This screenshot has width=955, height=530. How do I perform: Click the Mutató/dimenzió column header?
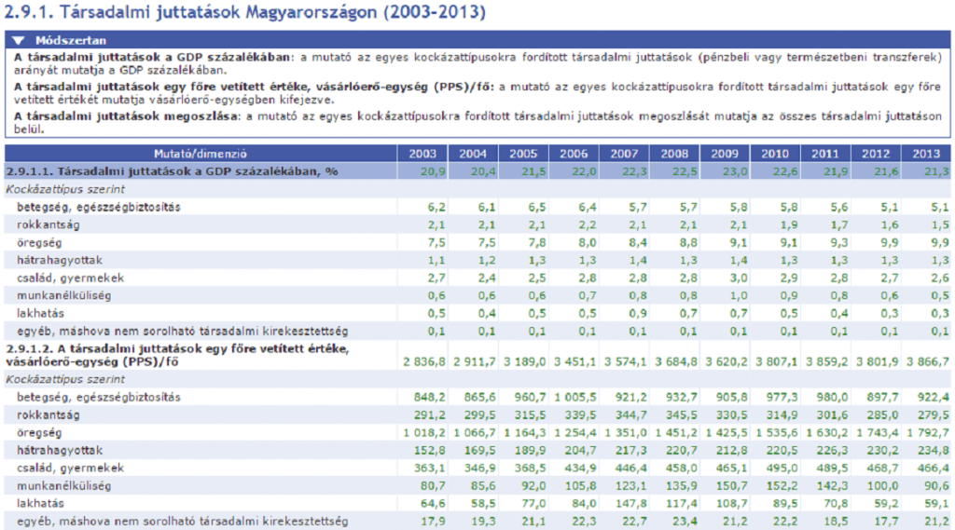coord(201,154)
